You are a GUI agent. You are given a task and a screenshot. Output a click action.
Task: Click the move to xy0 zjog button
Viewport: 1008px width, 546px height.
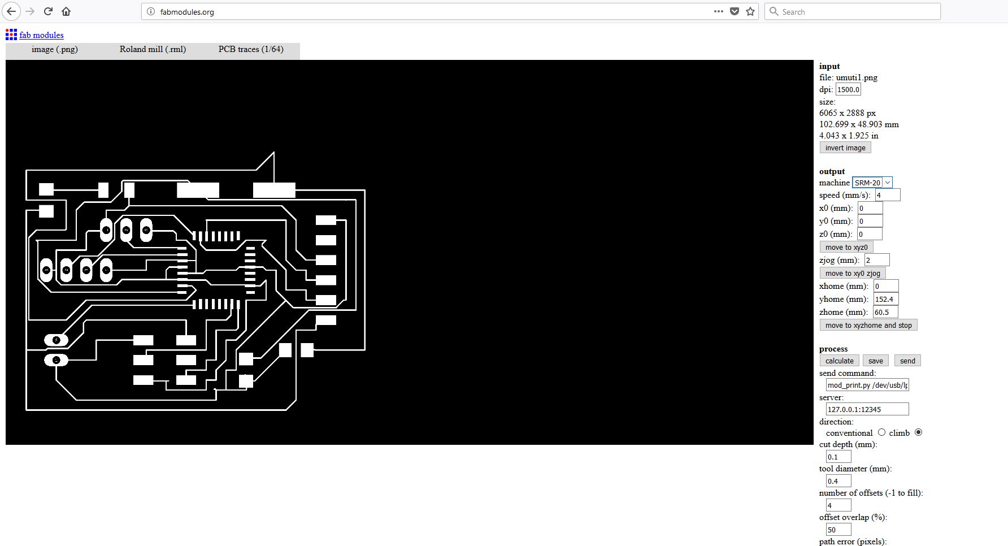[x=853, y=273]
